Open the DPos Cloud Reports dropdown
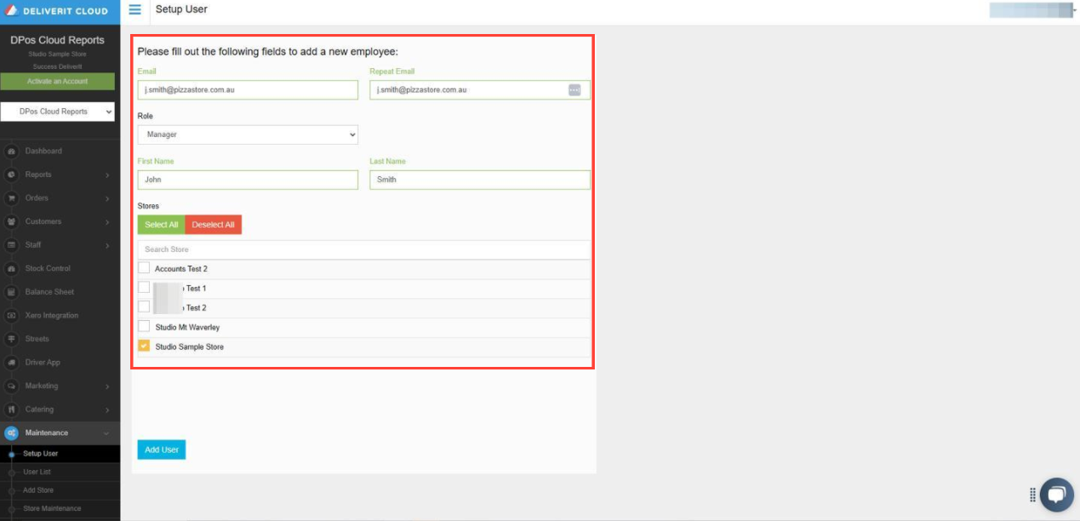 (x=58, y=112)
